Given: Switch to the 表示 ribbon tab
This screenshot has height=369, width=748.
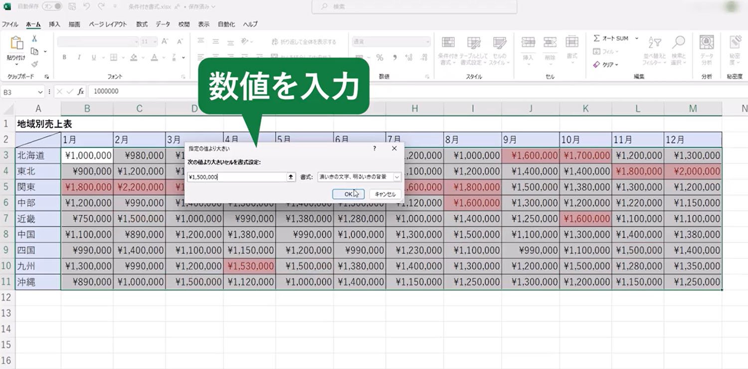Looking at the screenshot, I should [203, 24].
